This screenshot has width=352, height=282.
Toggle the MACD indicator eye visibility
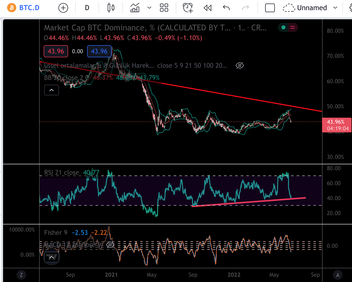click(x=110, y=245)
